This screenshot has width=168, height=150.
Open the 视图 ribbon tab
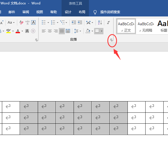point(40,12)
